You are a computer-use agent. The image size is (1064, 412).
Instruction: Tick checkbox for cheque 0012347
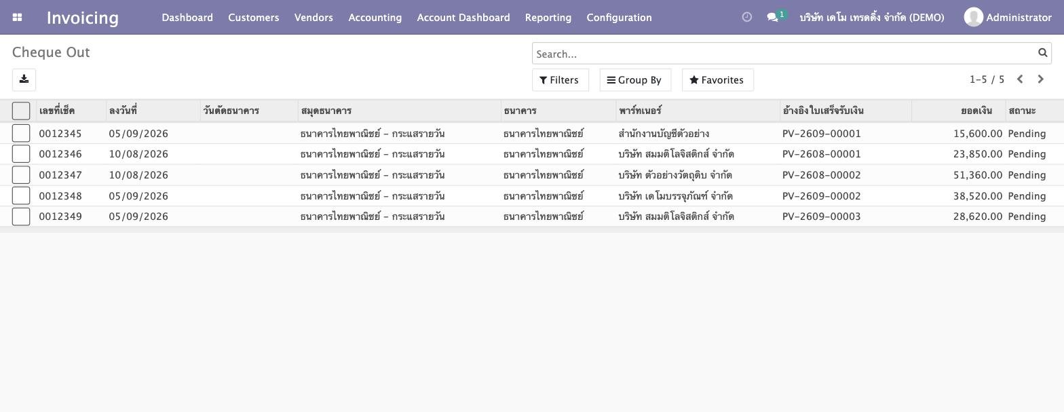click(21, 174)
